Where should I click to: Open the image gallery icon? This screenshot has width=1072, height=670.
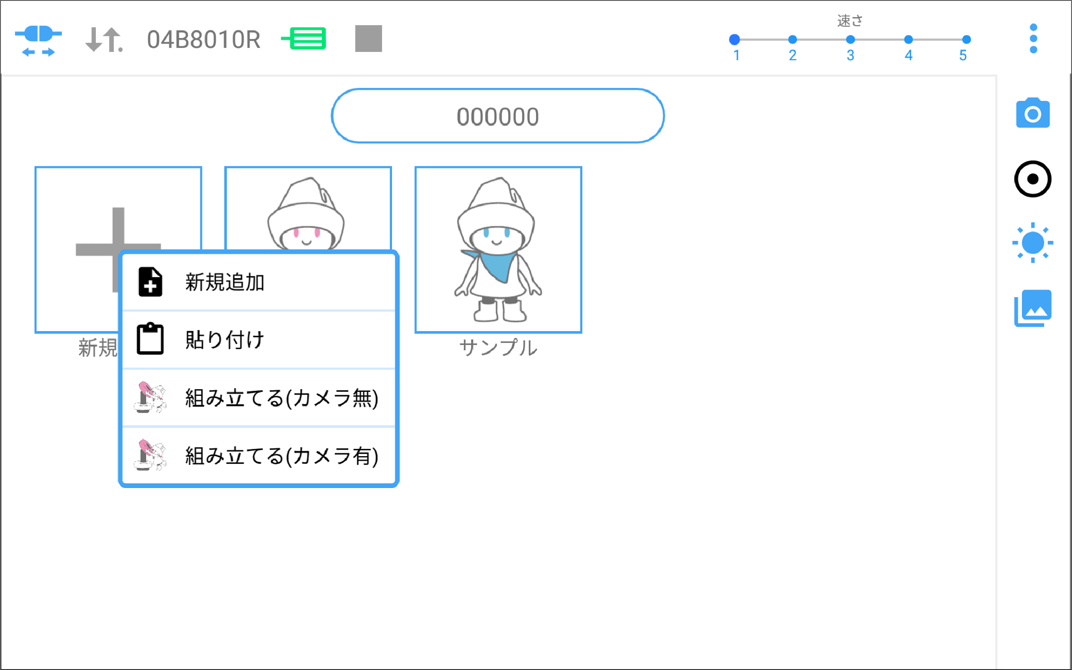pos(1033,308)
